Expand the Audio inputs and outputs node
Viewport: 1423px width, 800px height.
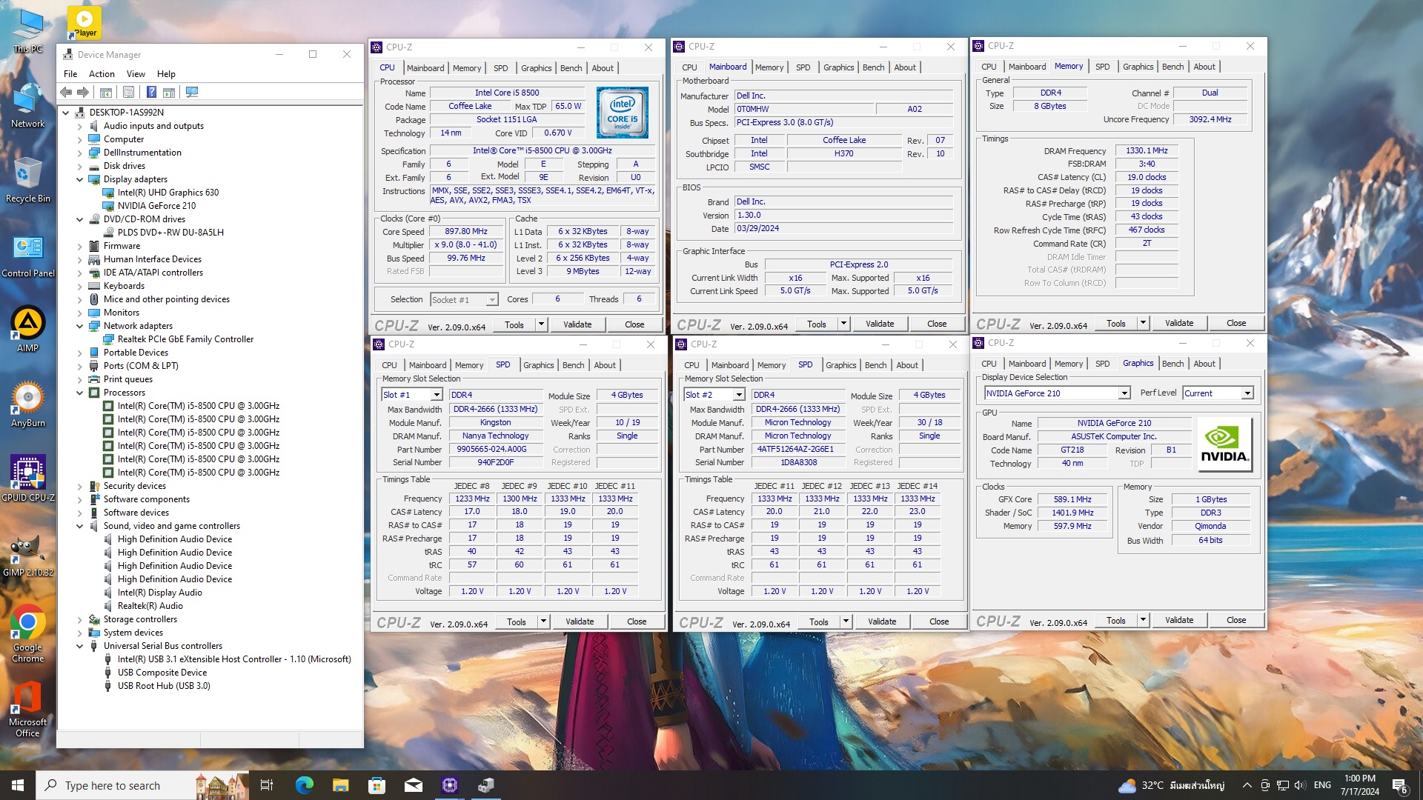[79, 126]
